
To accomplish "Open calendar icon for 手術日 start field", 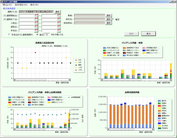I will [36, 31].
